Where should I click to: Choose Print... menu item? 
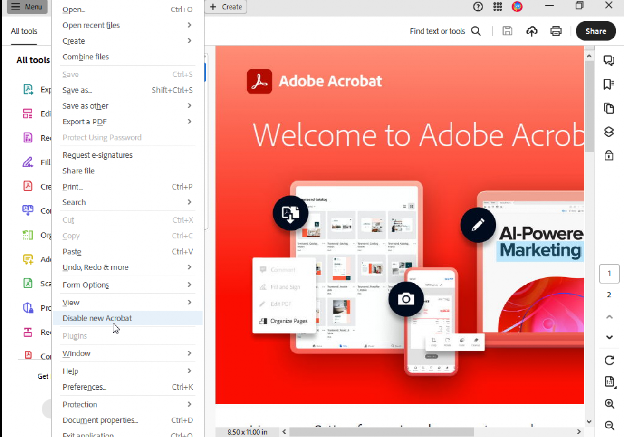127,187
